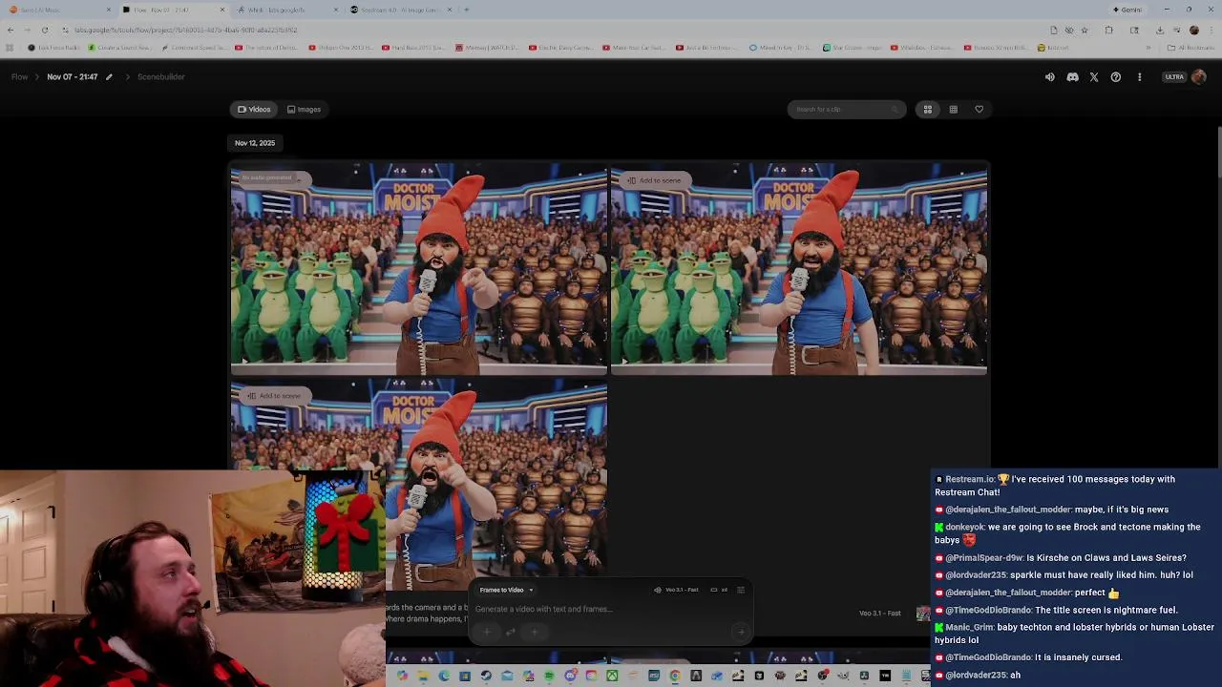Image resolution: width=1222 pixels, height=687 pixels.
Task: Click the ULTRA plan badge
Action: tap(1174, 77)
